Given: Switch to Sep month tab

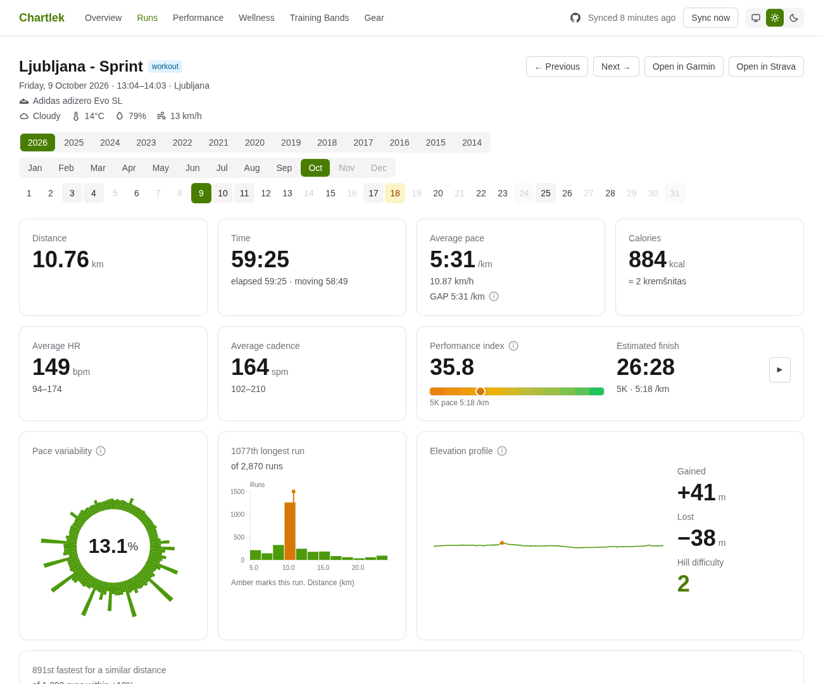Looking at the screenshot, I should point(284,168).
